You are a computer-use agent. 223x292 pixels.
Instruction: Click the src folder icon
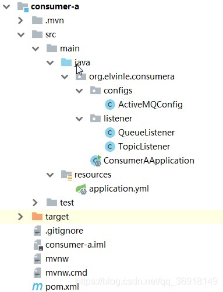pos(37,34)
